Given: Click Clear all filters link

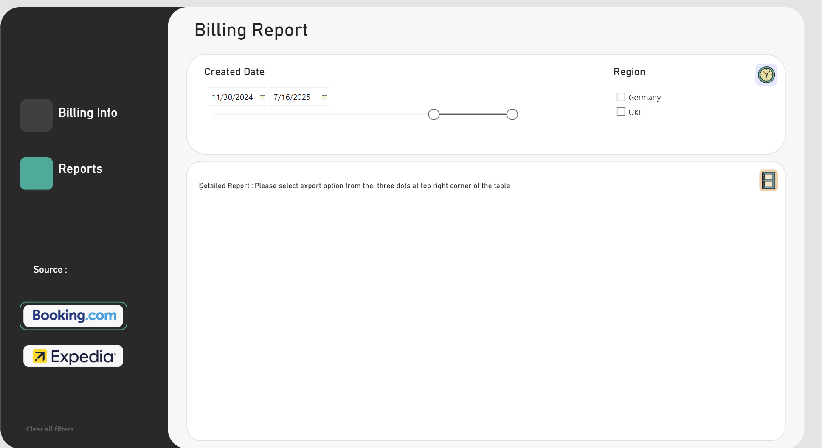Looking at the screenshot, I should [x=50, y=429].
